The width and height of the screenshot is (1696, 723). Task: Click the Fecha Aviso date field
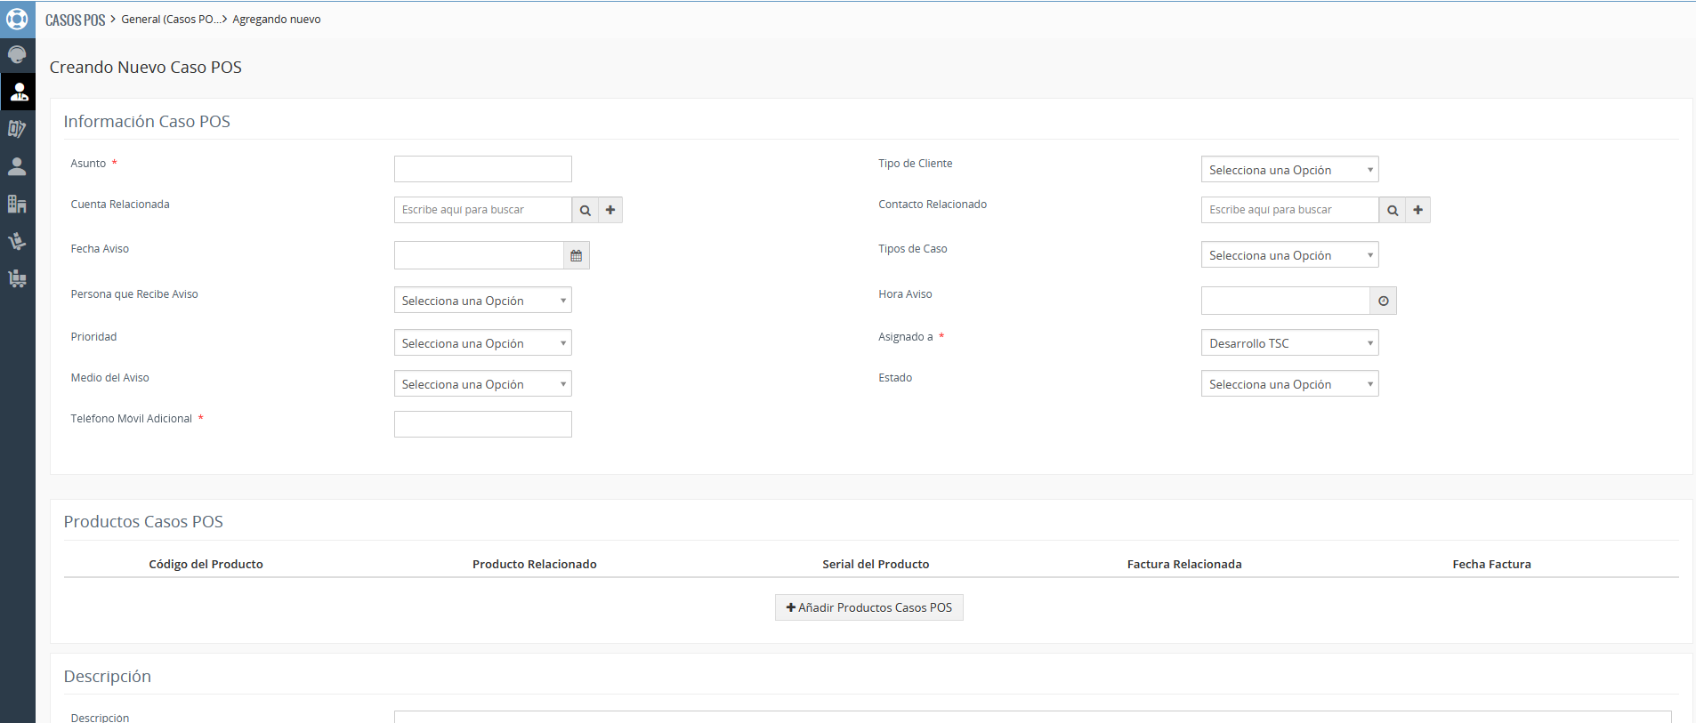pyautogui.click(x=479, y=255)
